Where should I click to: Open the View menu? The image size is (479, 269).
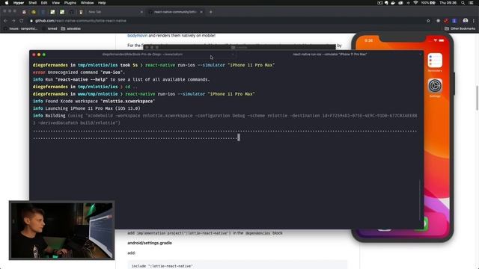(55, 3)
